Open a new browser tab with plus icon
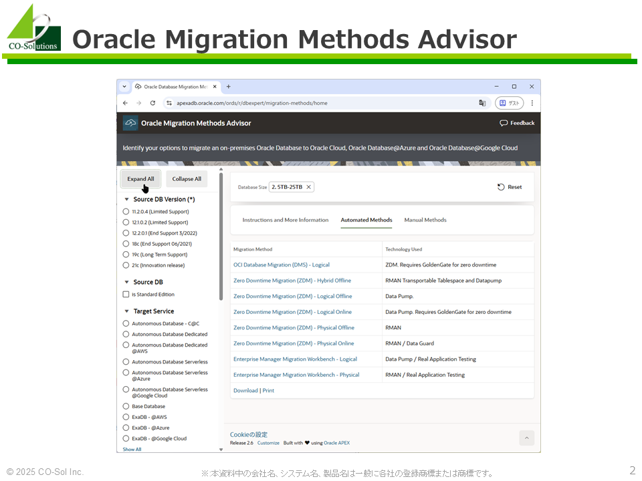The height and width of the screenshot is (481, 642). (x=229, y=87)
